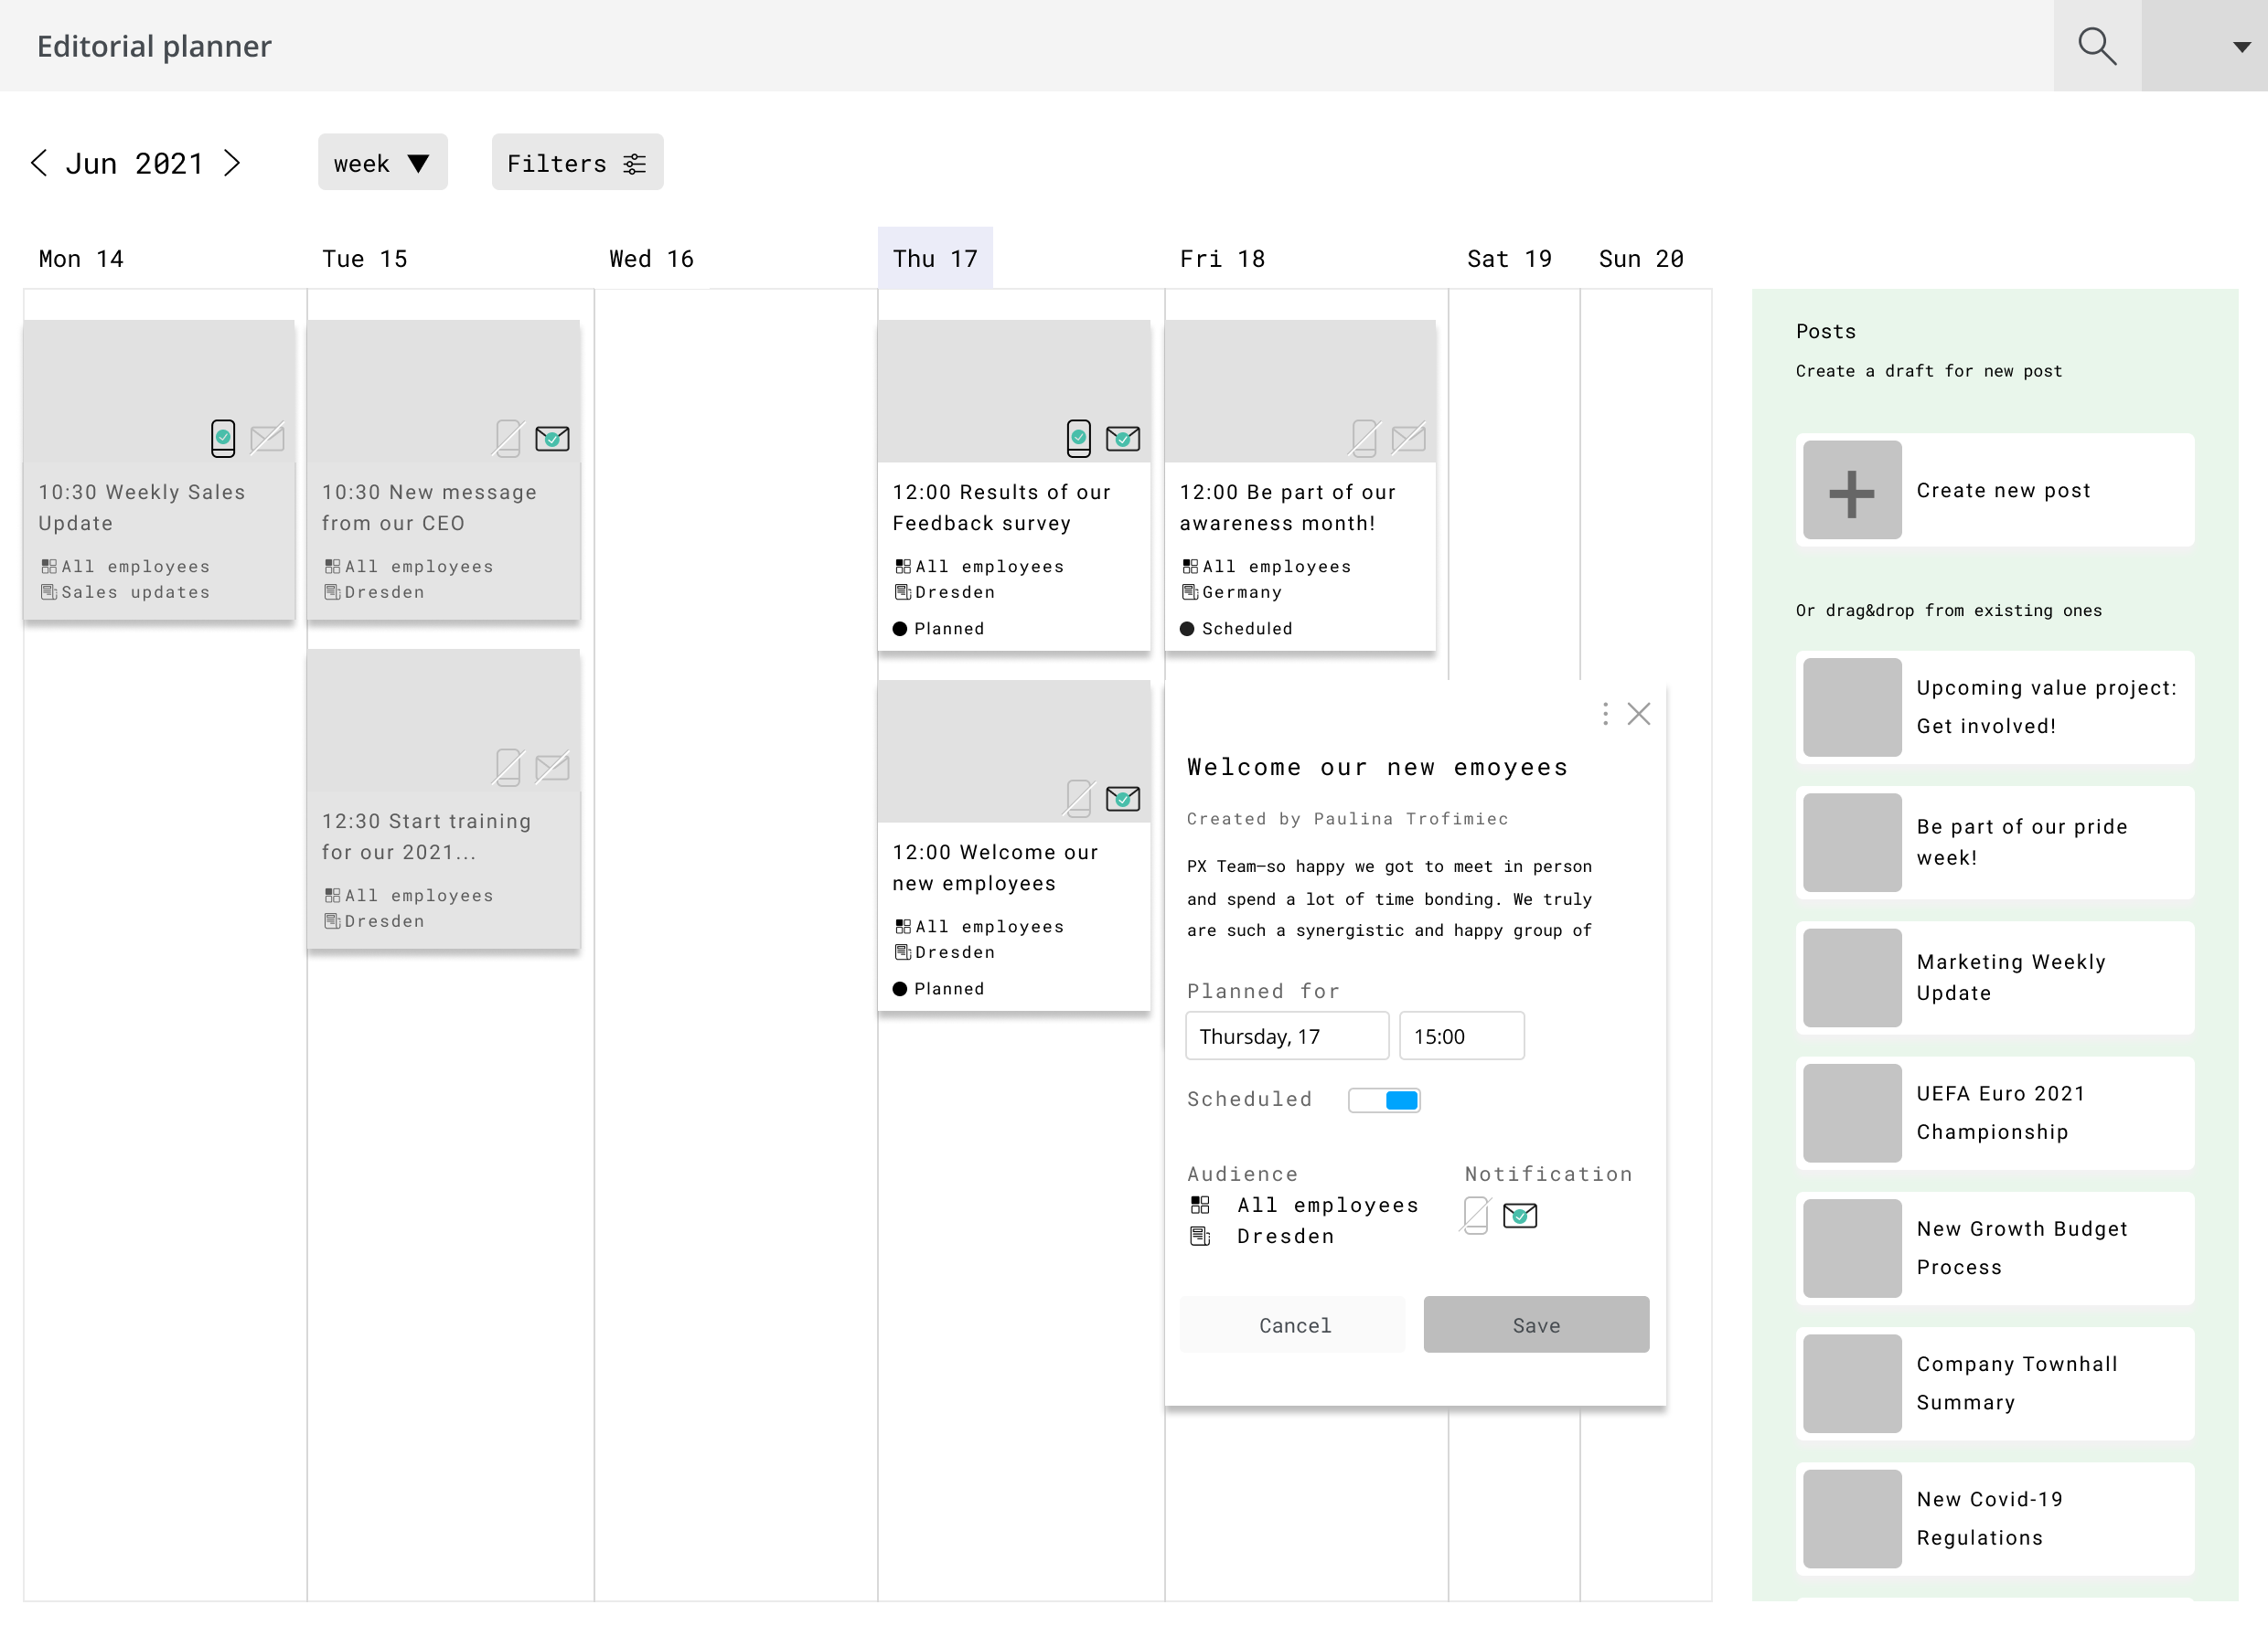Screen dimensions: 2268x1647
Task: Click the email notification icon in the dialog
Action: click(x=1519, y=1216)
